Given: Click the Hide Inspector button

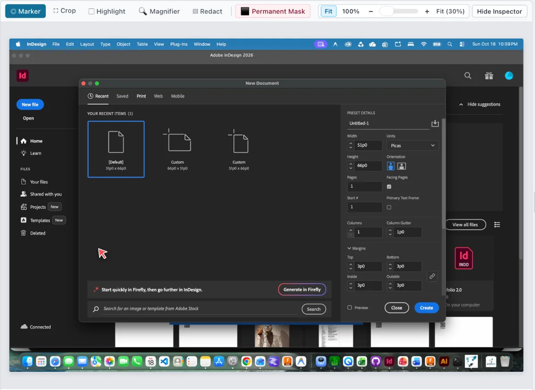Looking at the screenshot, I should point(499,11).
